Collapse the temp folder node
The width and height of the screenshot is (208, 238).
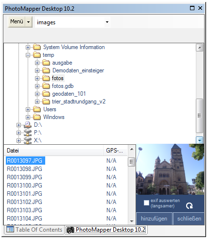28,55
